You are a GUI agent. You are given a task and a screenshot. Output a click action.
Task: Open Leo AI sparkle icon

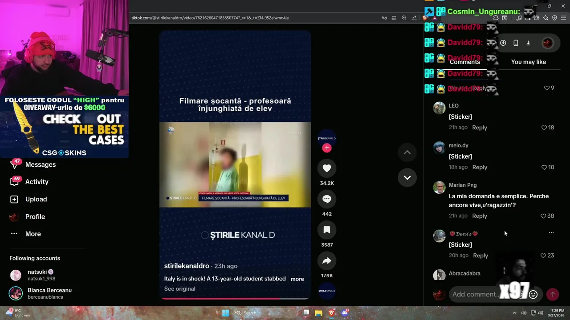546,18
